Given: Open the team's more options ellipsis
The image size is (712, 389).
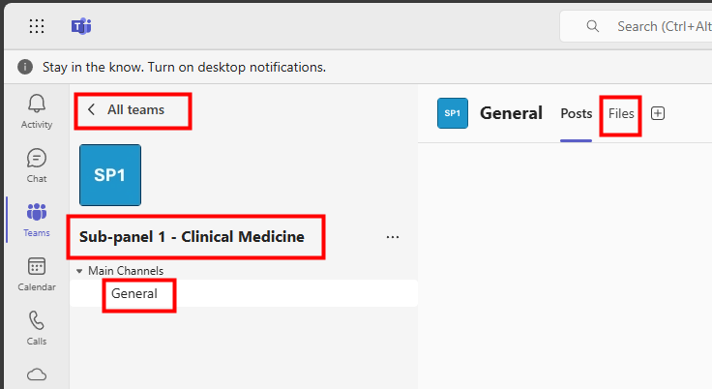Looking at the screenshot, I should click(393, 236).
